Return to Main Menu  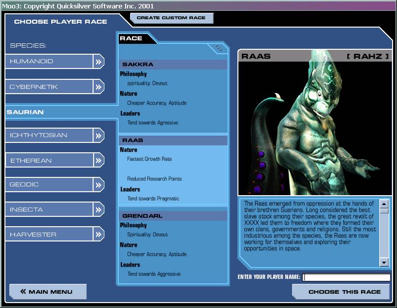point(48,292)
